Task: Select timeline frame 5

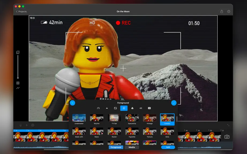Action: (x=30, y=137)
